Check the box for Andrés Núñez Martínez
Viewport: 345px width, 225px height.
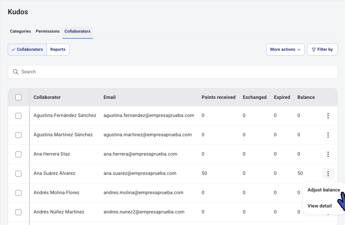[18, 212]
